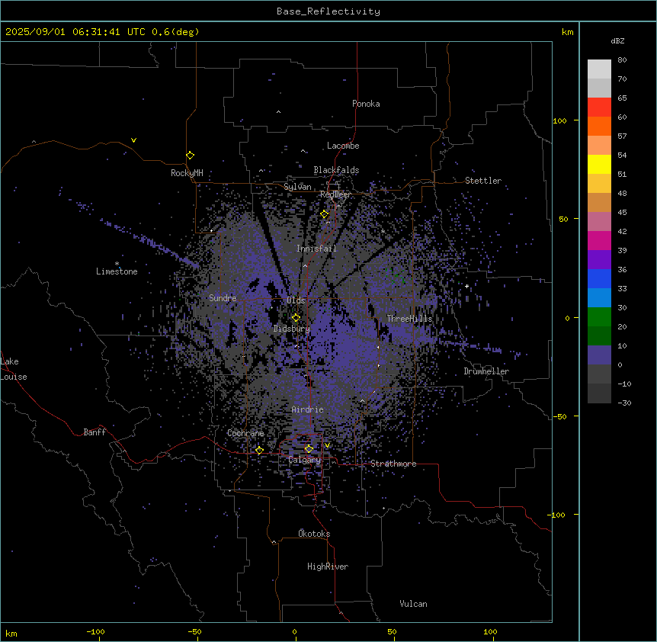This screenshot has width=657, height=642.
Task: Click the Ponoka city label
Action: click(366, 104)
